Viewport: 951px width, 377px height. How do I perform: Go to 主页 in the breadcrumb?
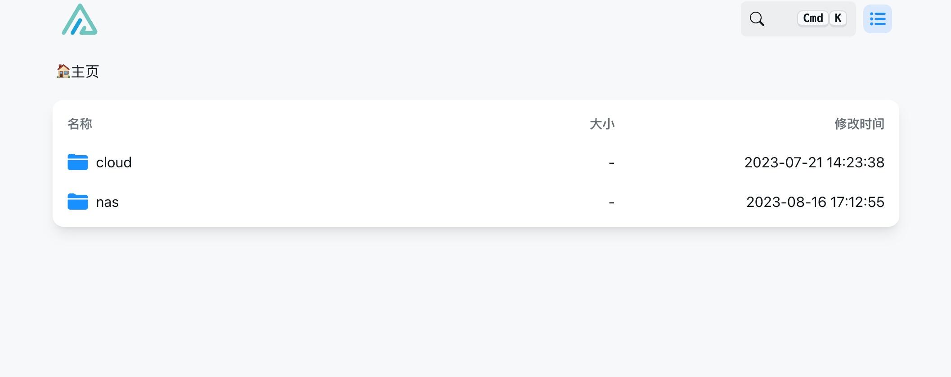(85, 72)
